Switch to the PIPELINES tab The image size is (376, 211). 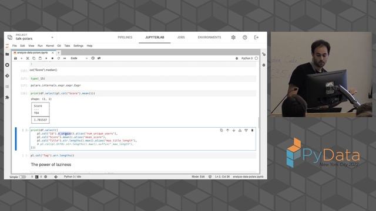[x=125, y=38]
